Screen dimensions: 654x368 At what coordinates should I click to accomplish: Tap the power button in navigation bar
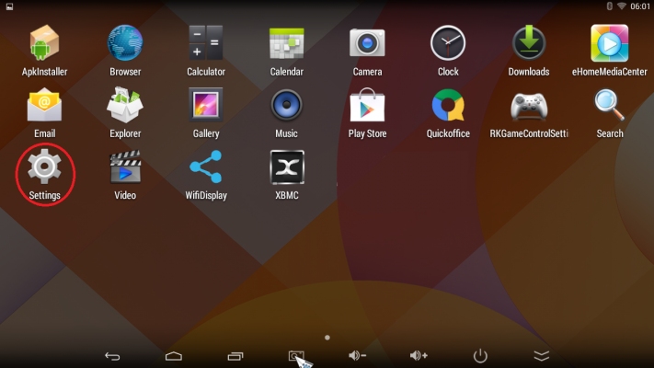coord(480,356)
